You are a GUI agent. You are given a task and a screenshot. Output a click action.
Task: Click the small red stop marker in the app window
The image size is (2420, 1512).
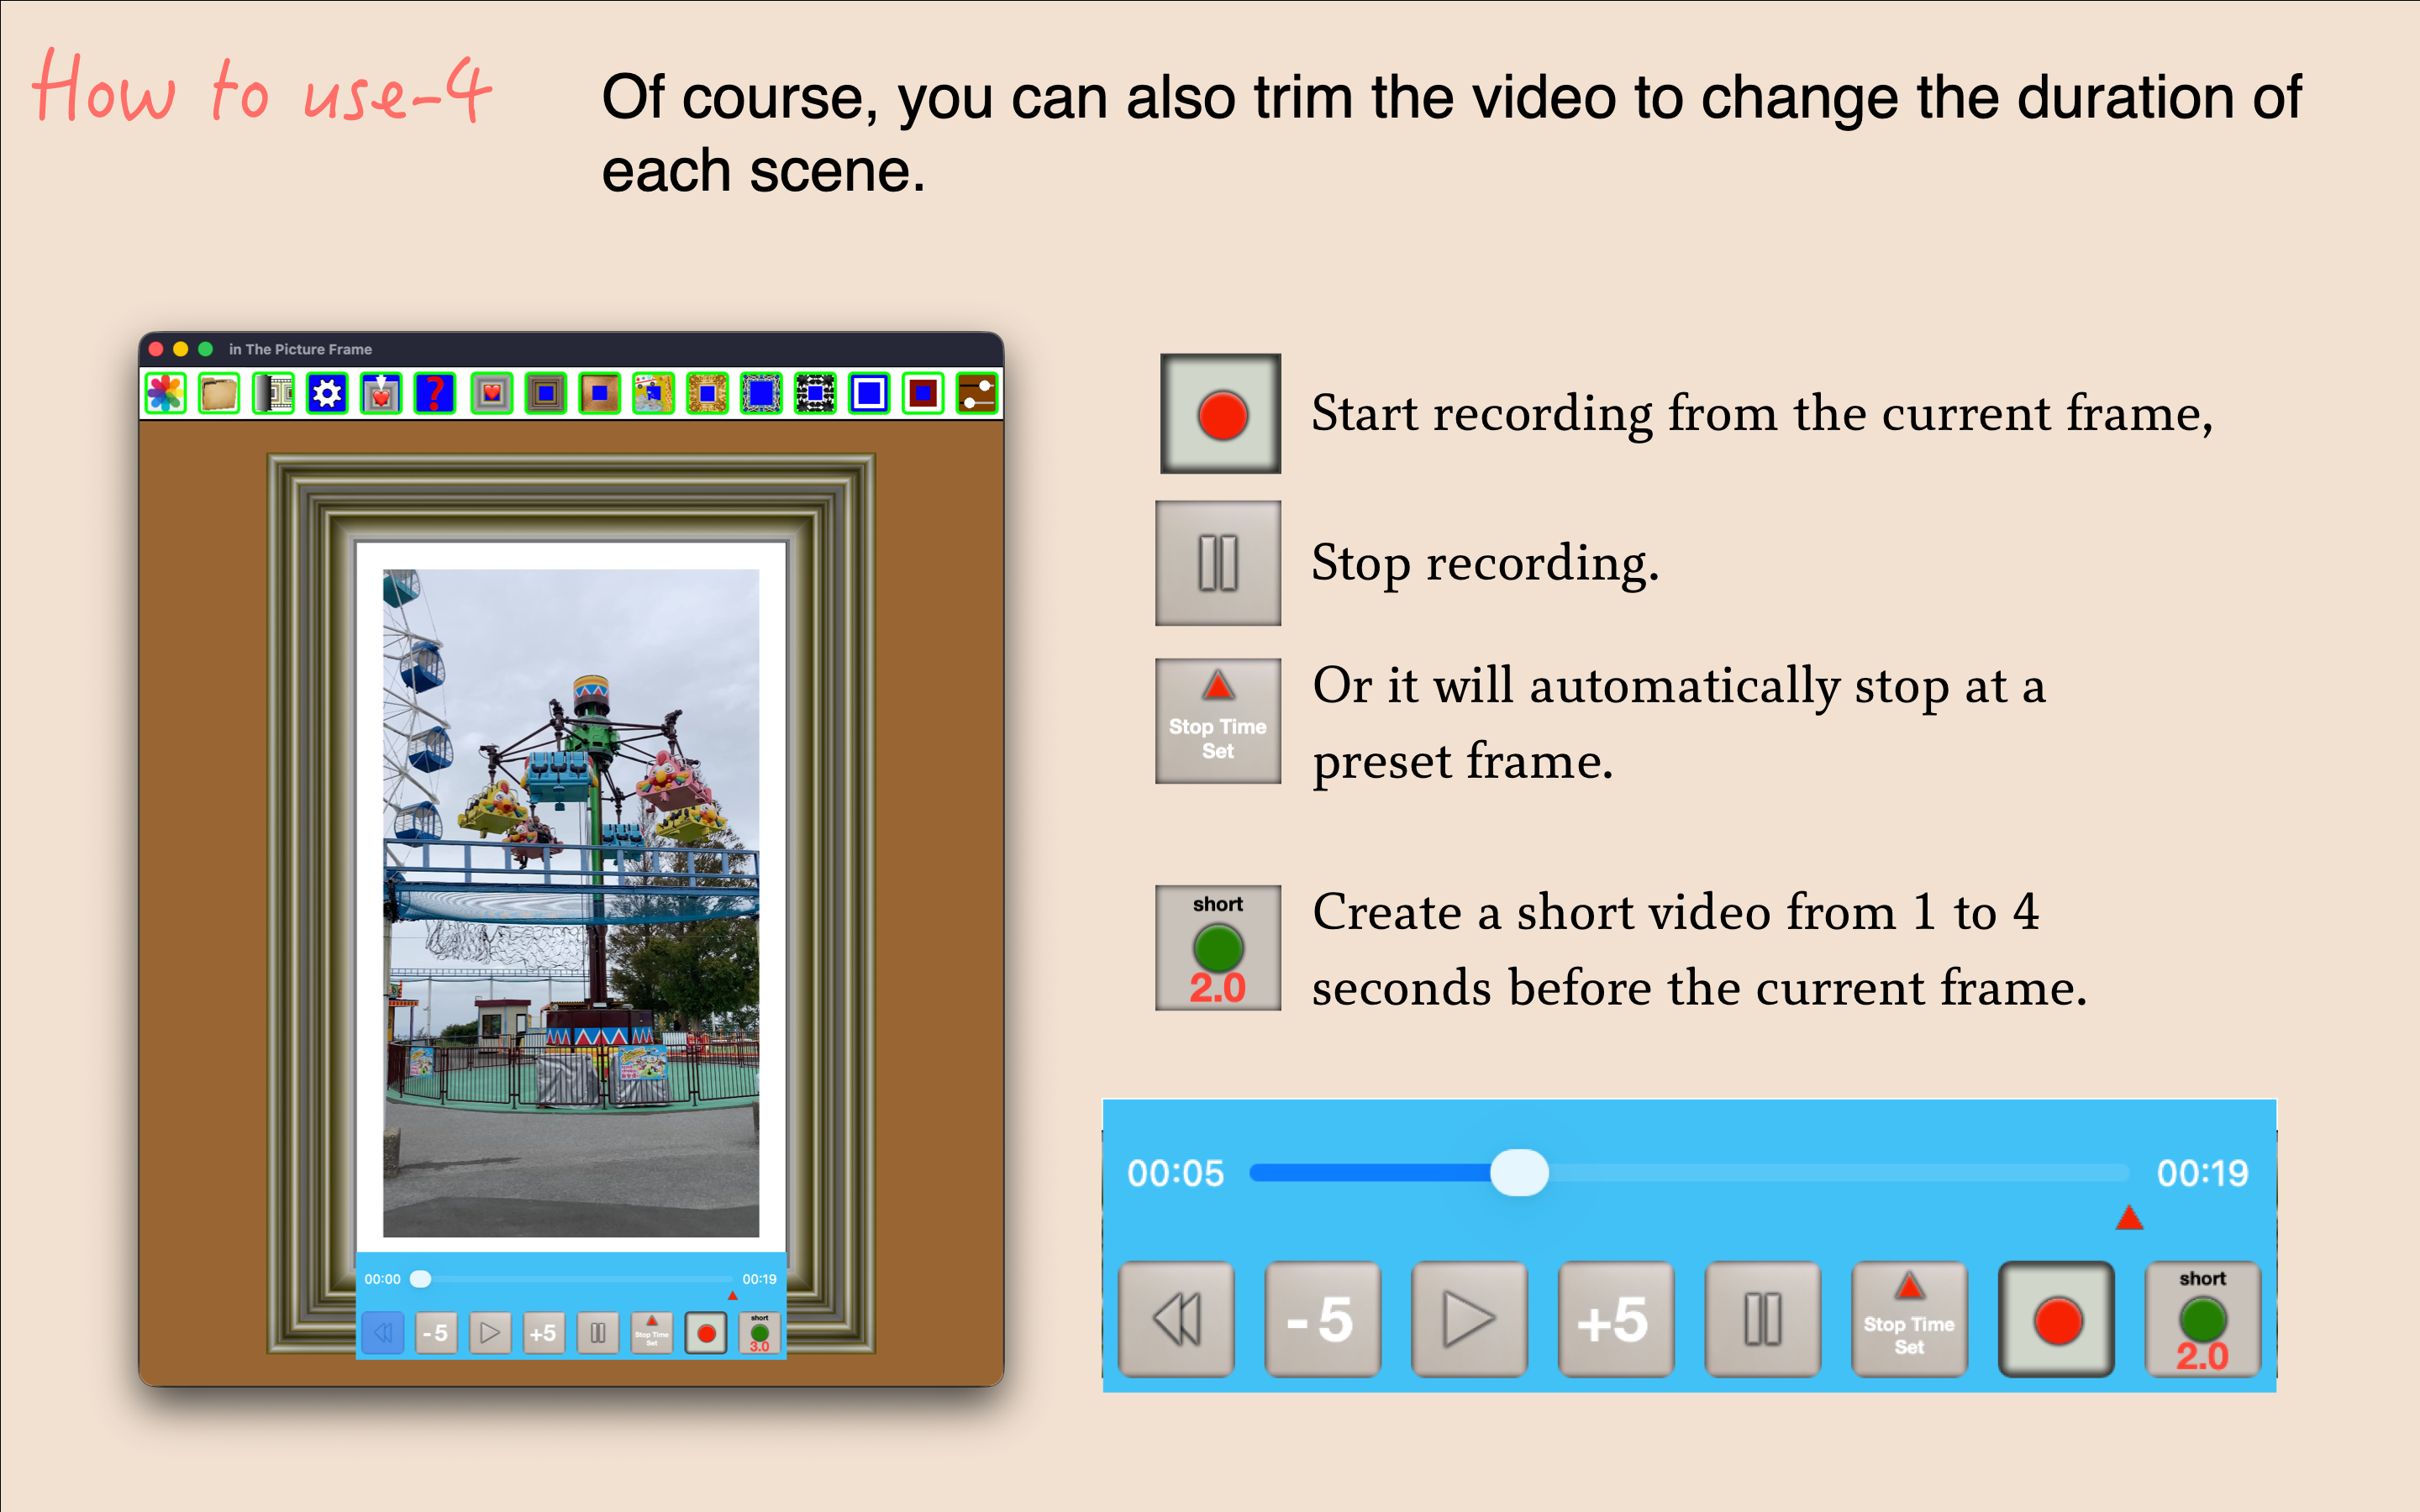(733, 1296)
